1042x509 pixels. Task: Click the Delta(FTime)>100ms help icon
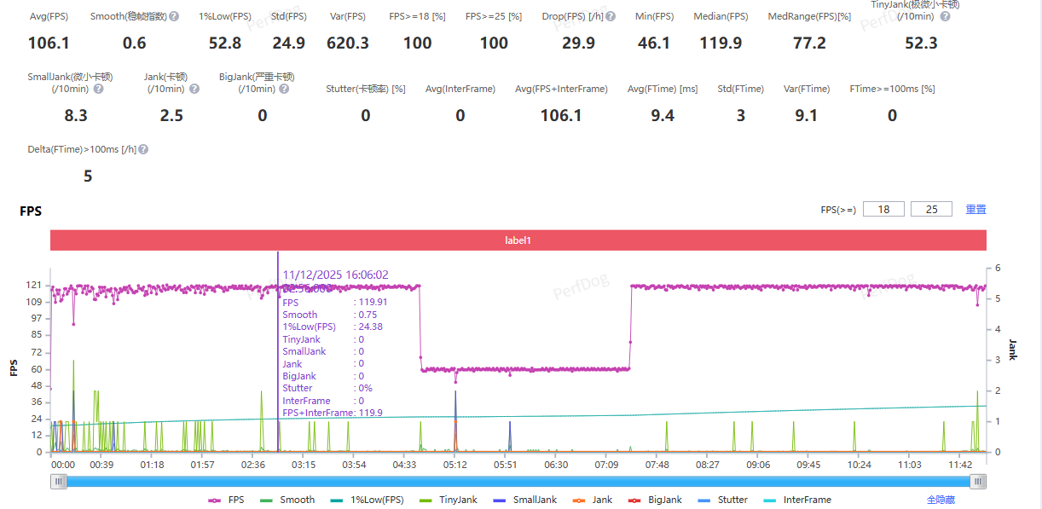(x=143, y=149)
